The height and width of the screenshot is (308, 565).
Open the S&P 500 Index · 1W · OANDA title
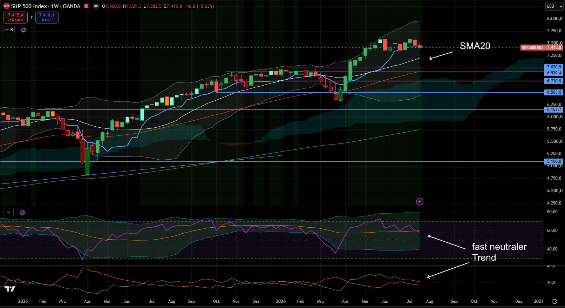point(46,6)
